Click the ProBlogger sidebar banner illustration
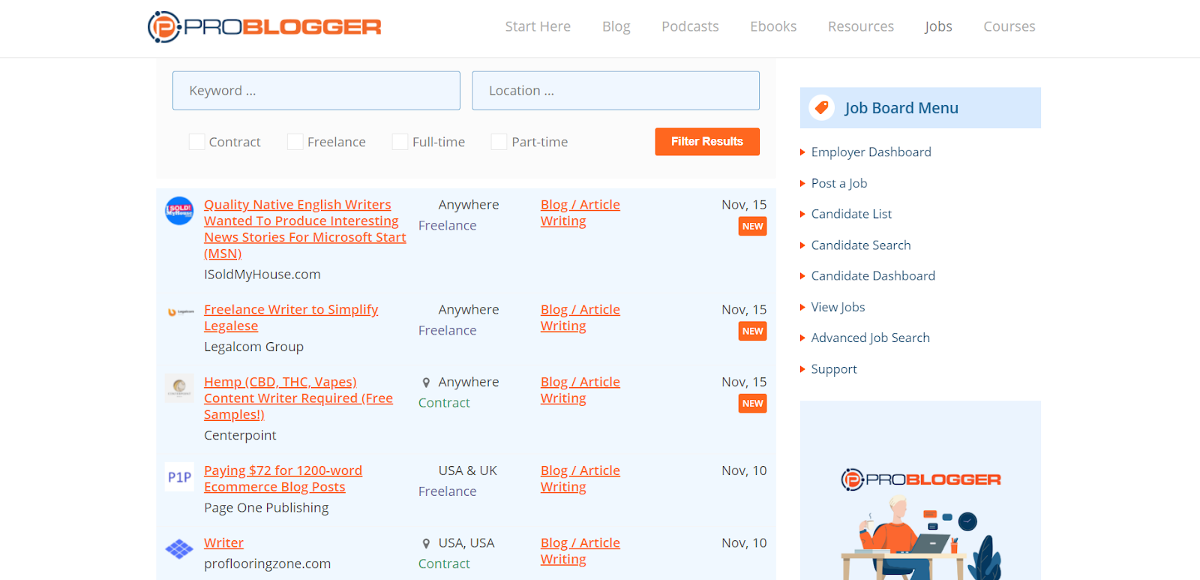Screen dimensions: 1200x580 pos(920,491)
